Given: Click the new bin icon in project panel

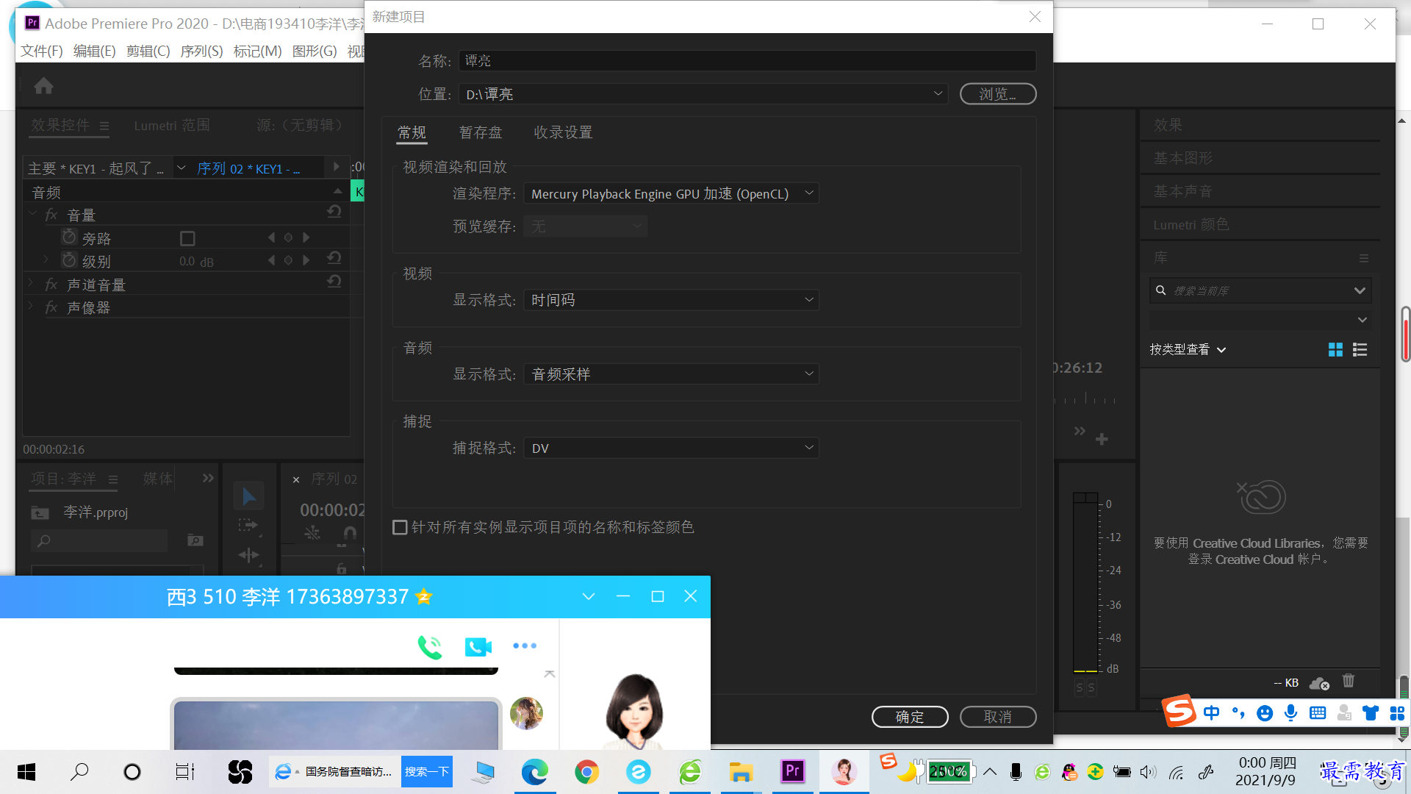Looking at the screenshot, I should point(195,540).
